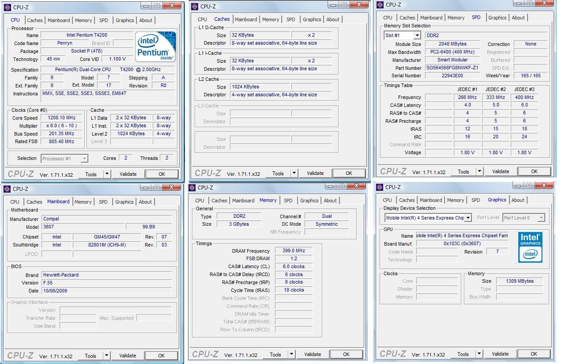Click the Compal manufacturer field
584x364 pixels.
pos(106,219)
